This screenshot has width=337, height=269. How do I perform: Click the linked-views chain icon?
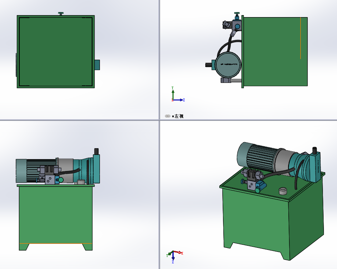(167, 116)
